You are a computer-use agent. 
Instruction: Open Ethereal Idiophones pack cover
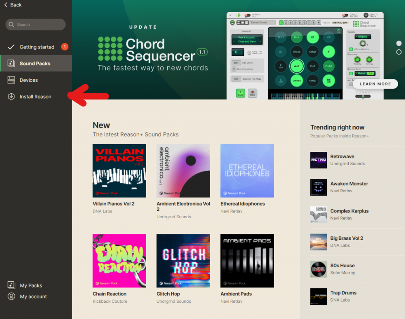pos(247,171)
